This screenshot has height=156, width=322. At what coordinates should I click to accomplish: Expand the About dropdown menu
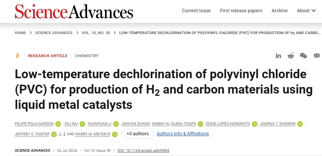click(306, 11)
